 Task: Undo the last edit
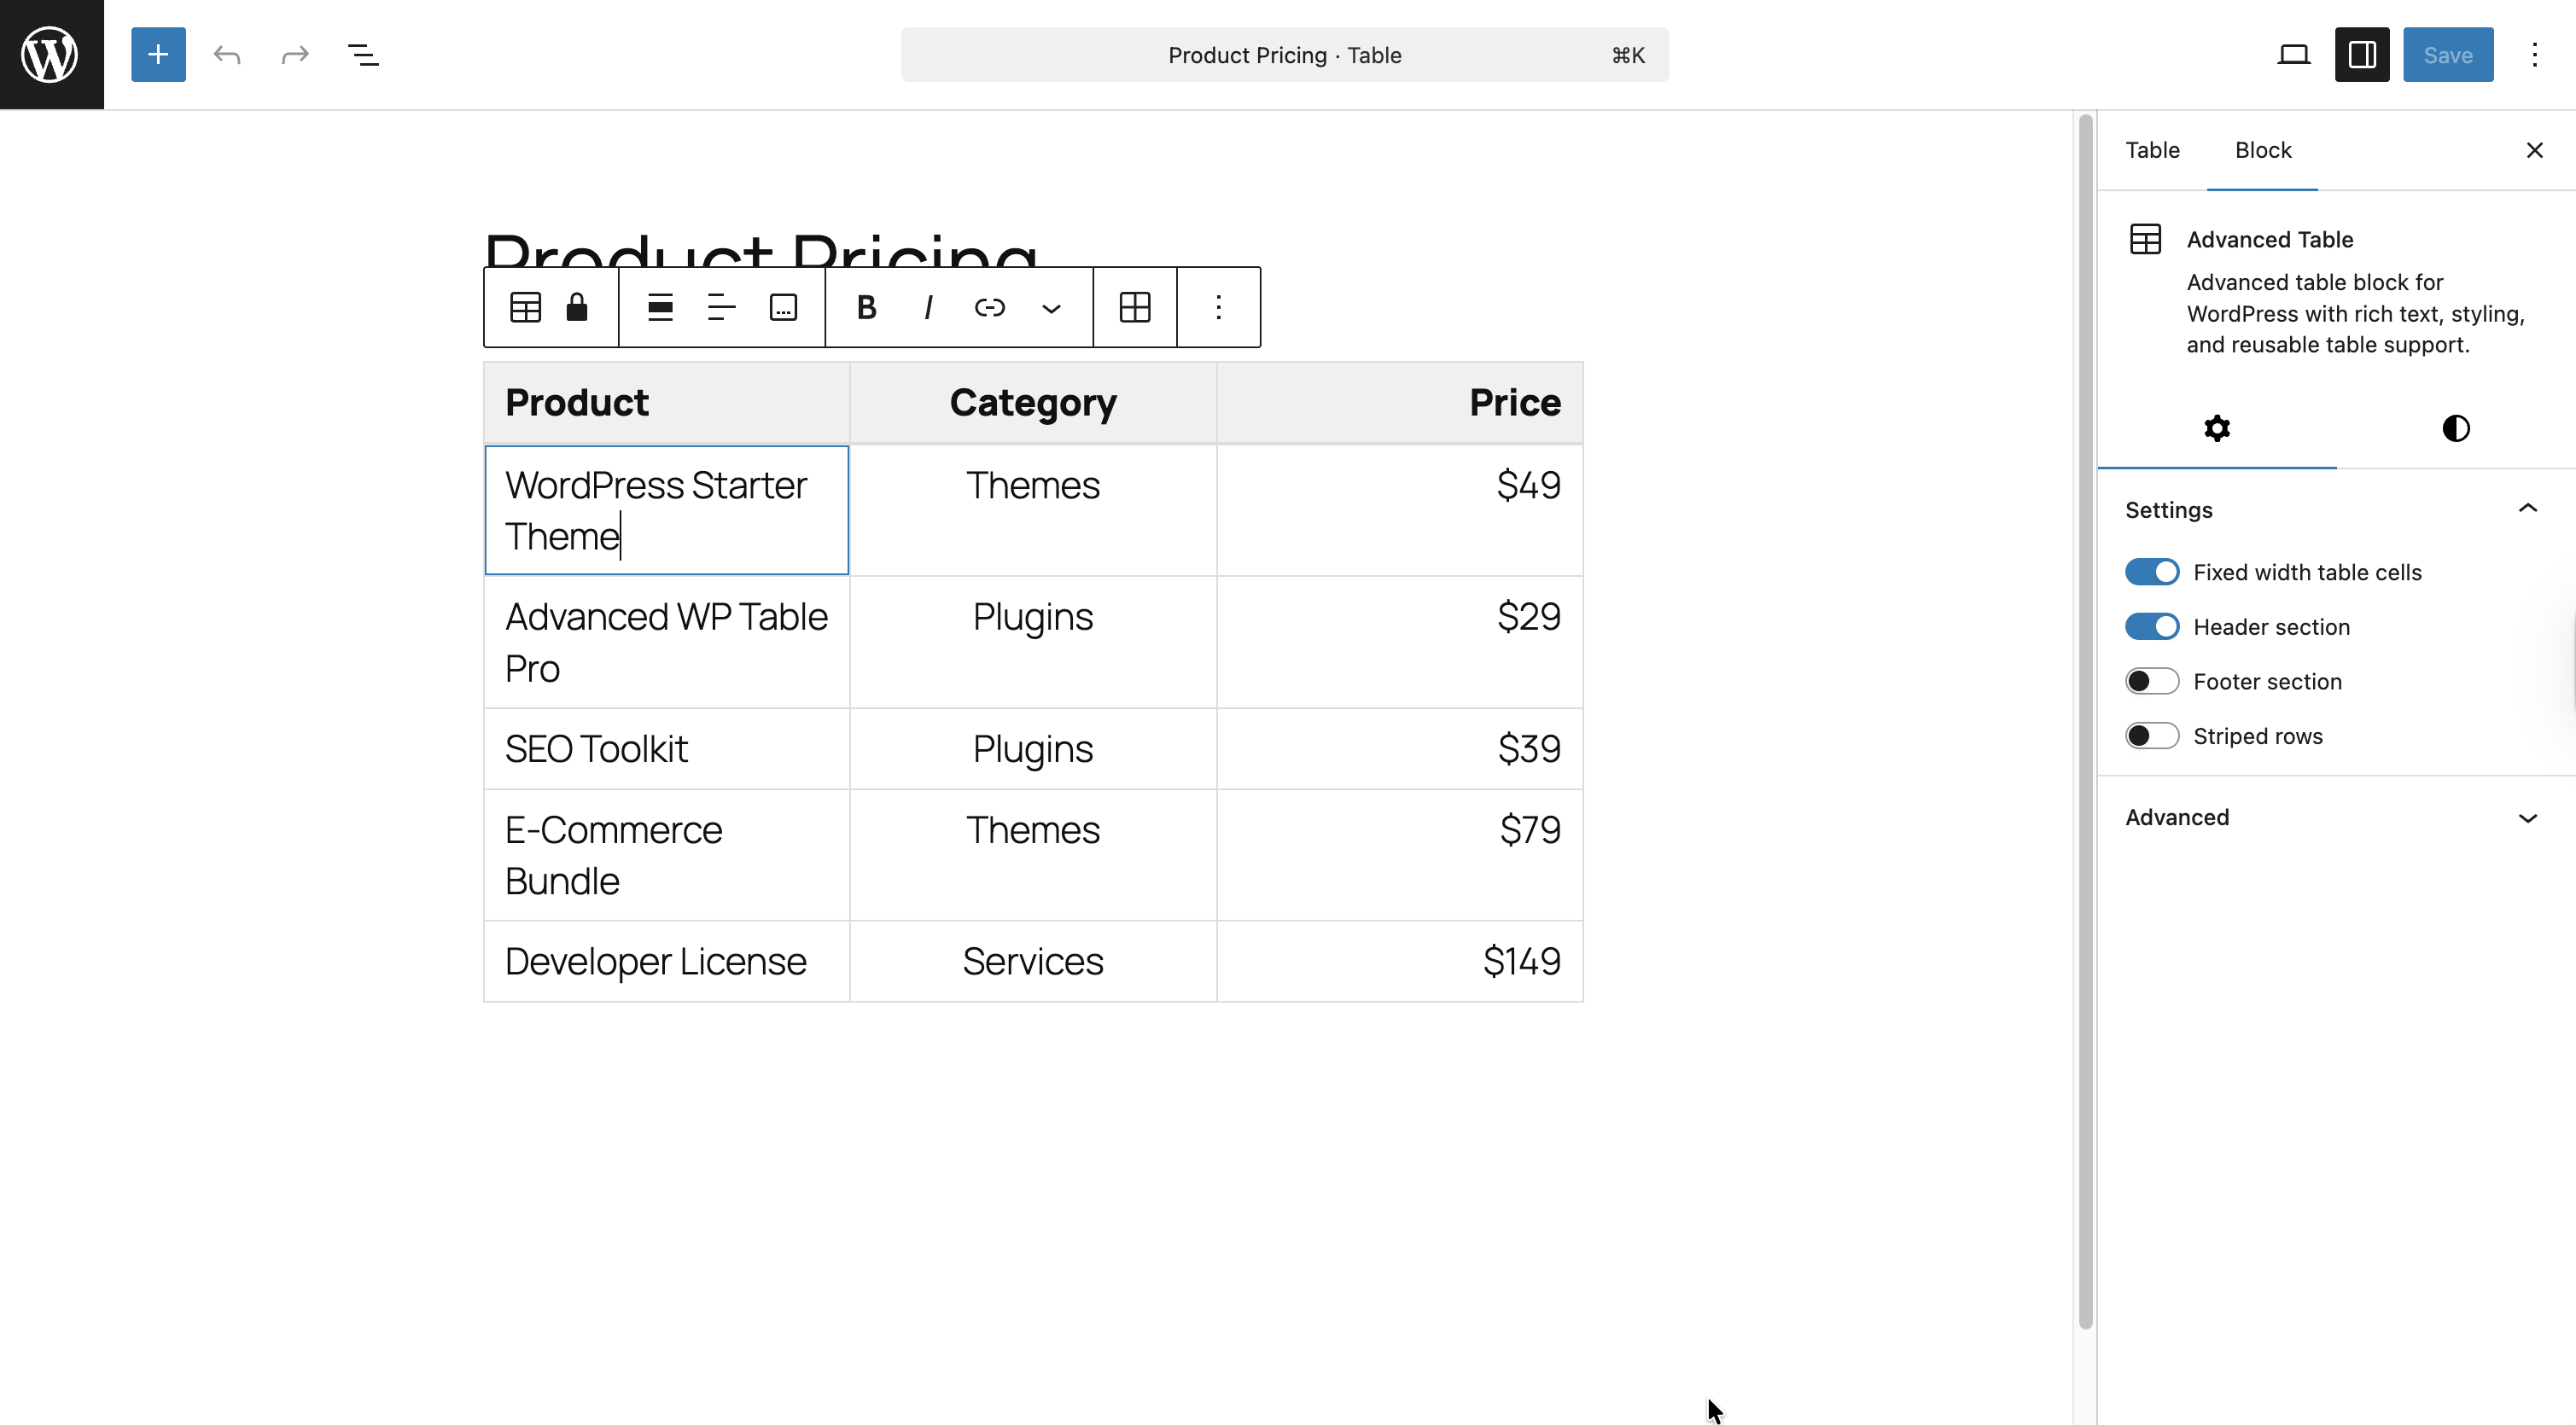point(227,54)
